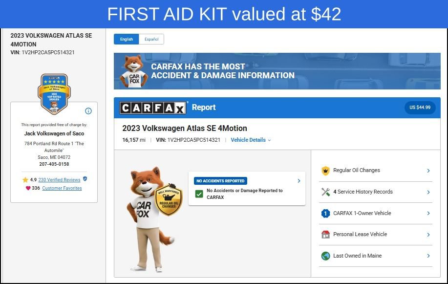The image size is (448, 284).
Task: Switch the report language to Español
Action: tap(151, 39)
